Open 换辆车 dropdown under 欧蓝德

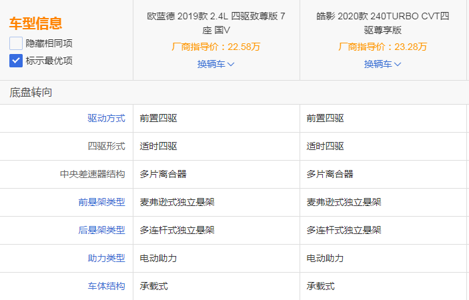[216, 64]
